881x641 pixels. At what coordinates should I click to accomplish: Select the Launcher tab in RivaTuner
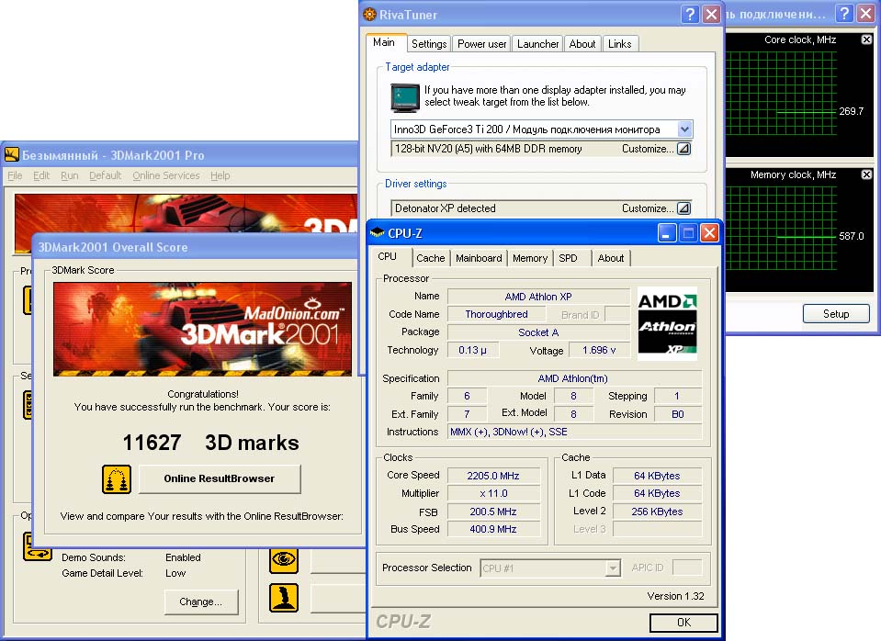537,44
